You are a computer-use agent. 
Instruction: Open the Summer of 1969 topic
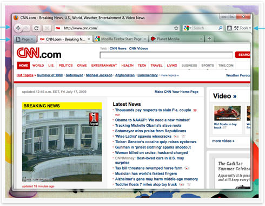pyautogui.click(x=50, y=75)
